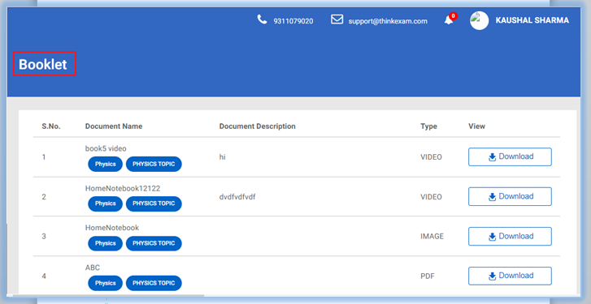Click the View column header
Screen dimensions: 591x304
coord(477,126)
